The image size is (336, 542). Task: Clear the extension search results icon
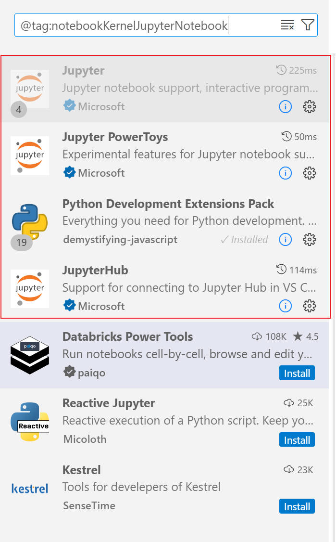pos(287,25)
